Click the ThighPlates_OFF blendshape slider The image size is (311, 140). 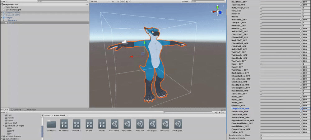coord(281,109)
